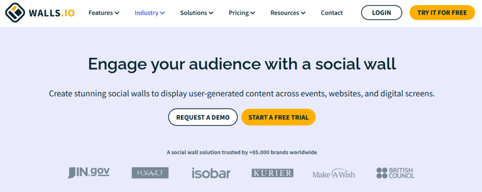Screen dimensions: 482x192
Task: Click the TRY IT FOR FREE button
Action: pos(442,13)
